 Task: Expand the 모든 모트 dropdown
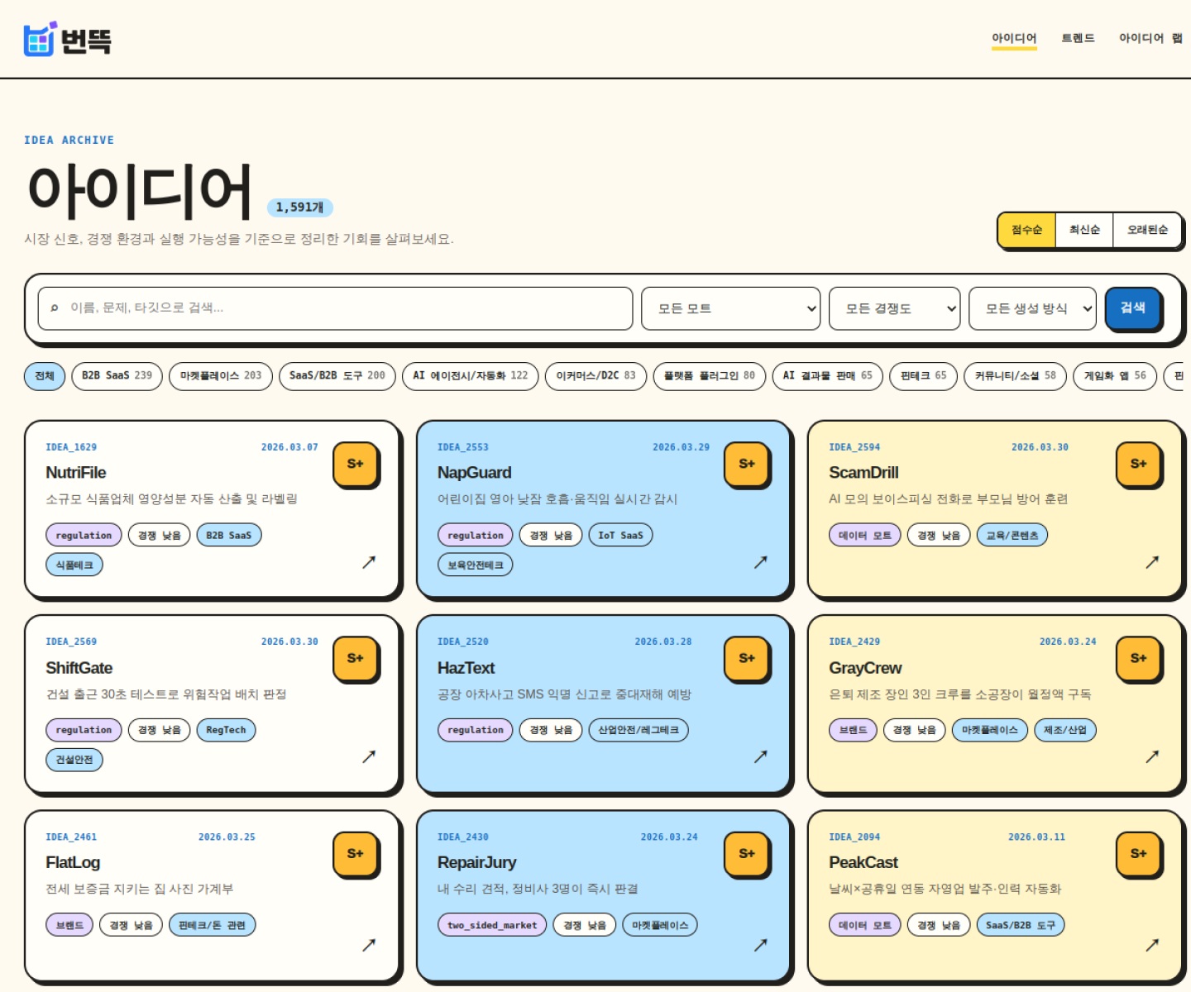click(731, 308)
